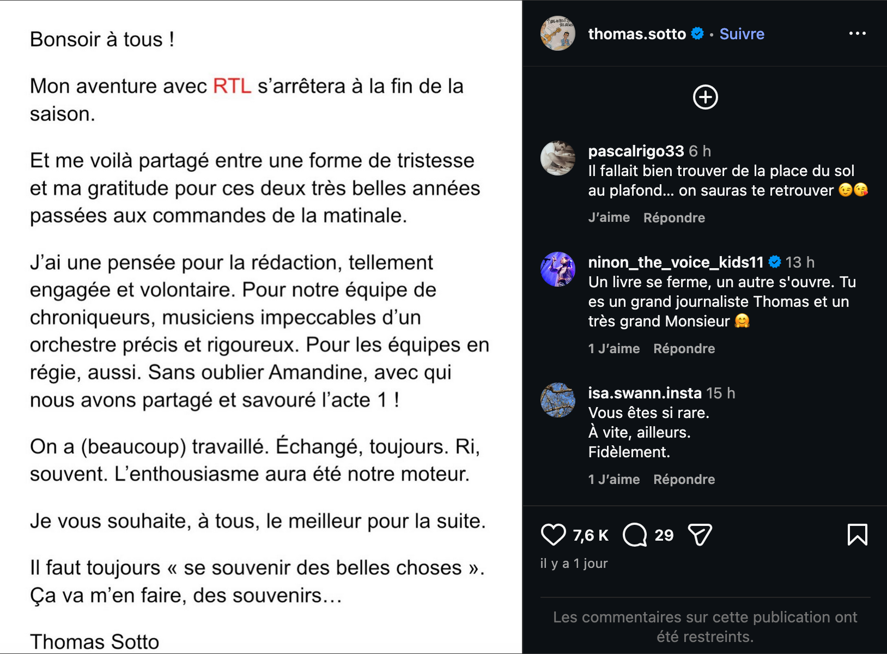Image resolution: width=887 pixels, height=654 pixels.
Task: Open pascalrigo33 profile avatar
Action: (x=557, y=158)
